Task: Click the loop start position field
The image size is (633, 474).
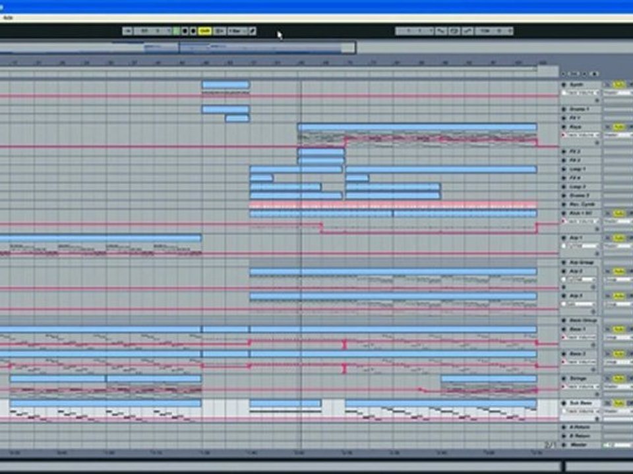Action: [415, 31]
